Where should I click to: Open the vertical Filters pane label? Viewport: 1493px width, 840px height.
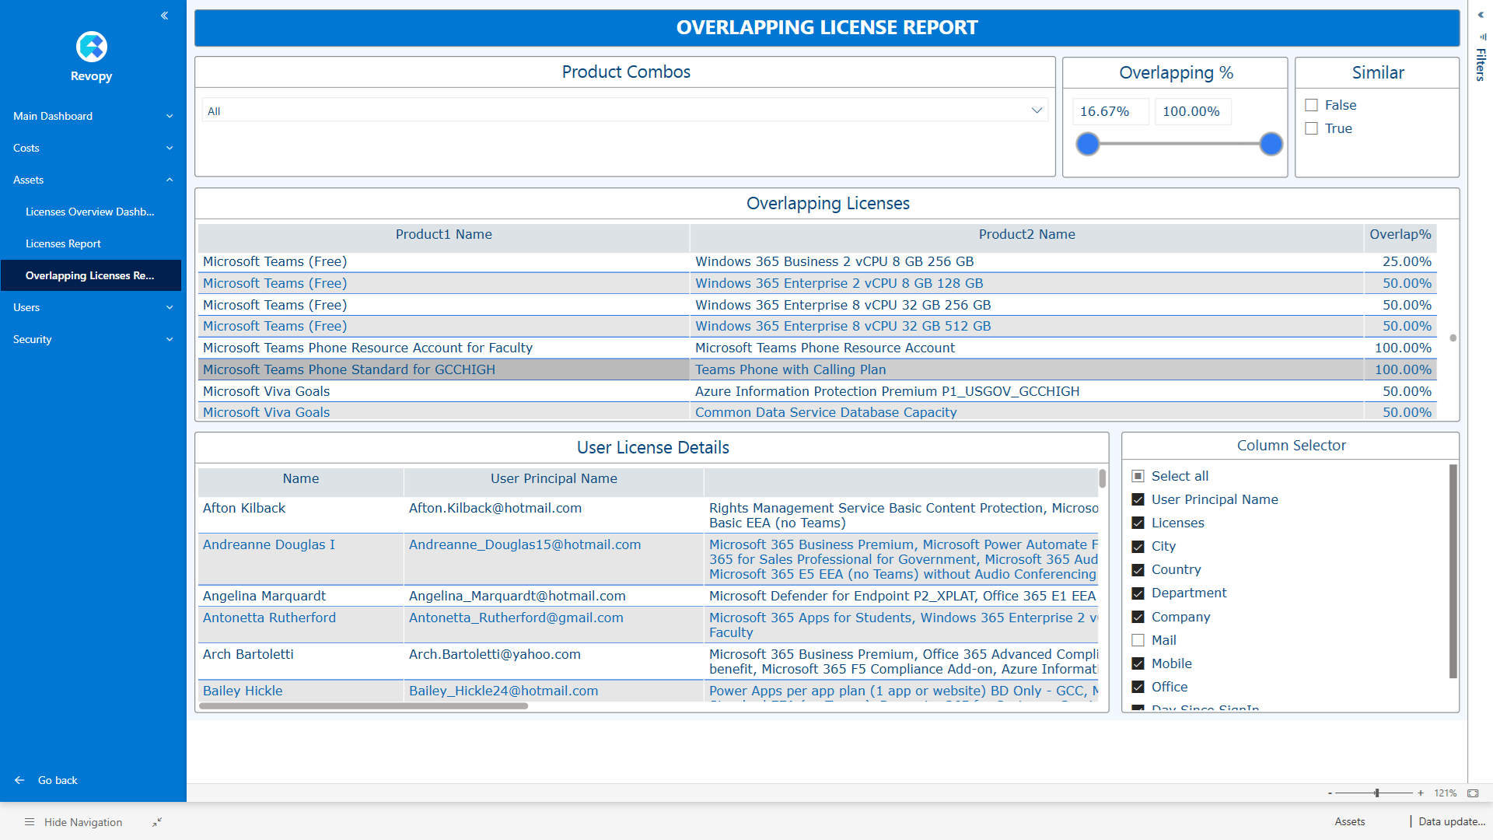[x=1481, y=65]
